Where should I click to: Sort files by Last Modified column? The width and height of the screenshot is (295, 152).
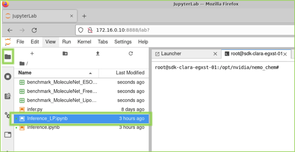tap(130, 73)
